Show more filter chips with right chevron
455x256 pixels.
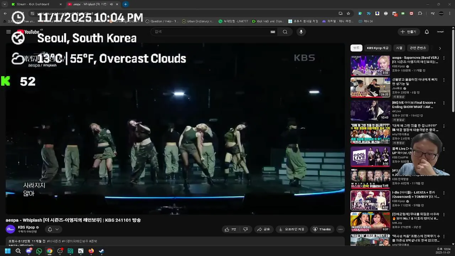440,48
